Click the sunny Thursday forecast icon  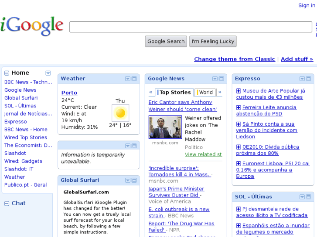[120, 113]
